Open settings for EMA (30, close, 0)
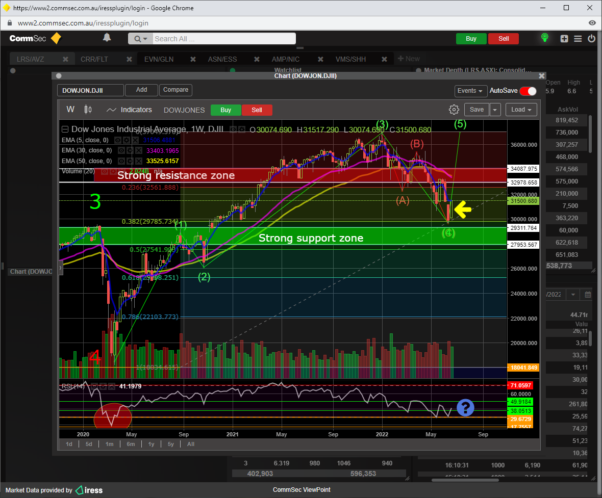 pyautogui.click(x=130, y=151)
